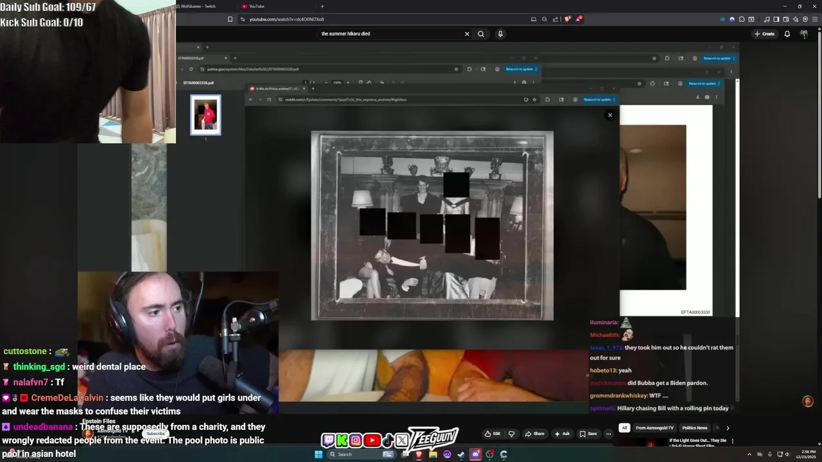Open the YouTube Create menu
Screen dimensions: 822x462
click(764, 34)
